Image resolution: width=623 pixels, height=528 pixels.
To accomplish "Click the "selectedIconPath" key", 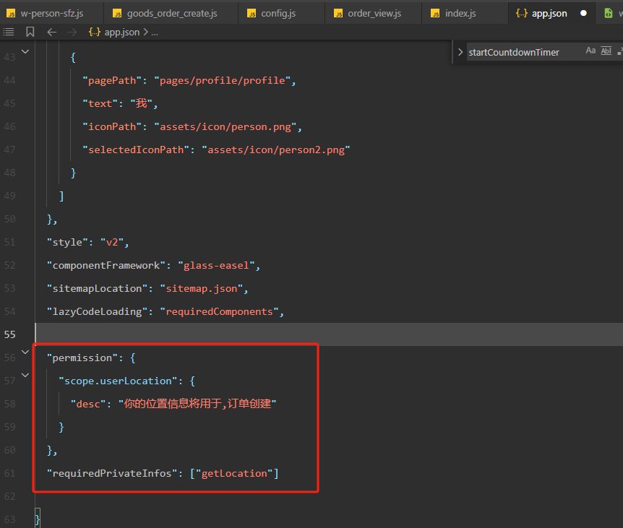I will pos(136,150).
